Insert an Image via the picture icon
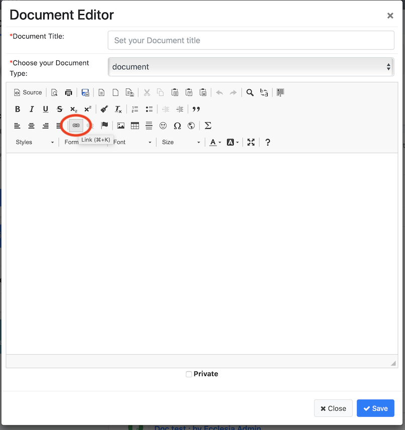 [x=121, y=126]
